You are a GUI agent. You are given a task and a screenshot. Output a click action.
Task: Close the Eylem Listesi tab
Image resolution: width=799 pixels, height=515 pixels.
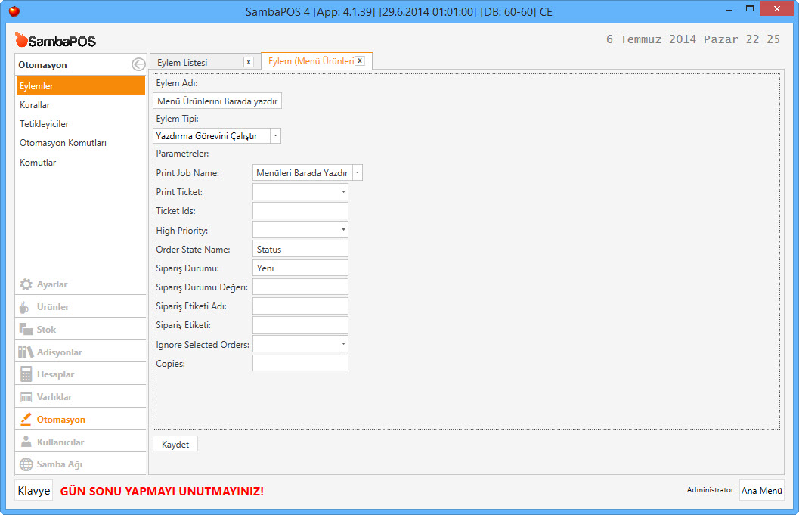tap(248, 62)
